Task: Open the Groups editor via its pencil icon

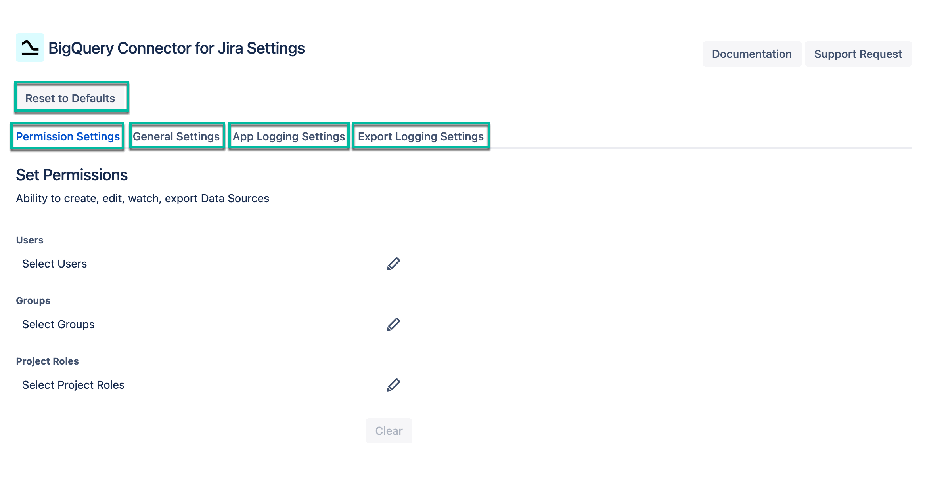Action: pyautogui.click(x=394, y=324)
